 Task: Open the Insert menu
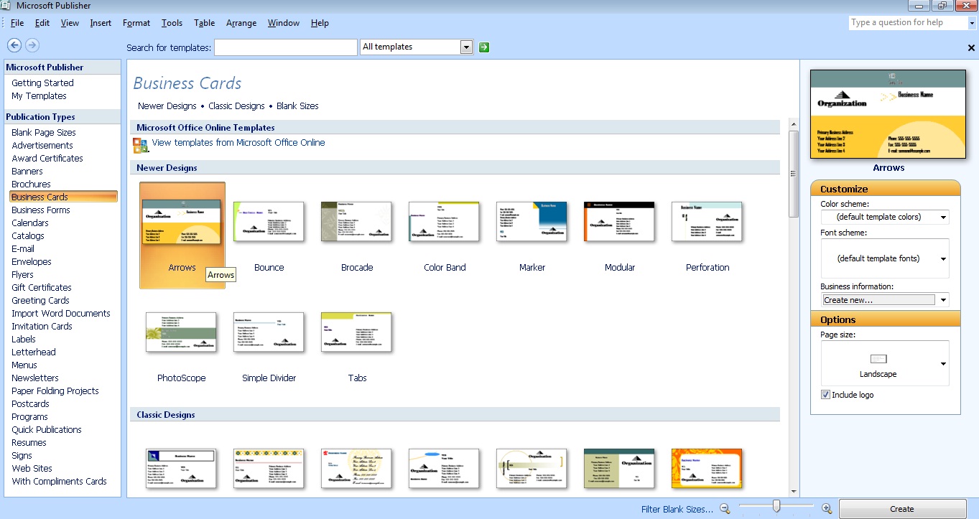(x=101, y=23)
